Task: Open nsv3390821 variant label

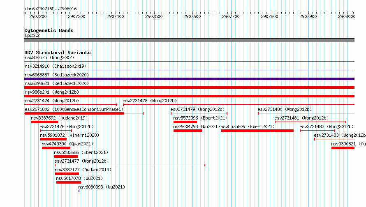Action: pyautogui.click(x=348, y=144)
